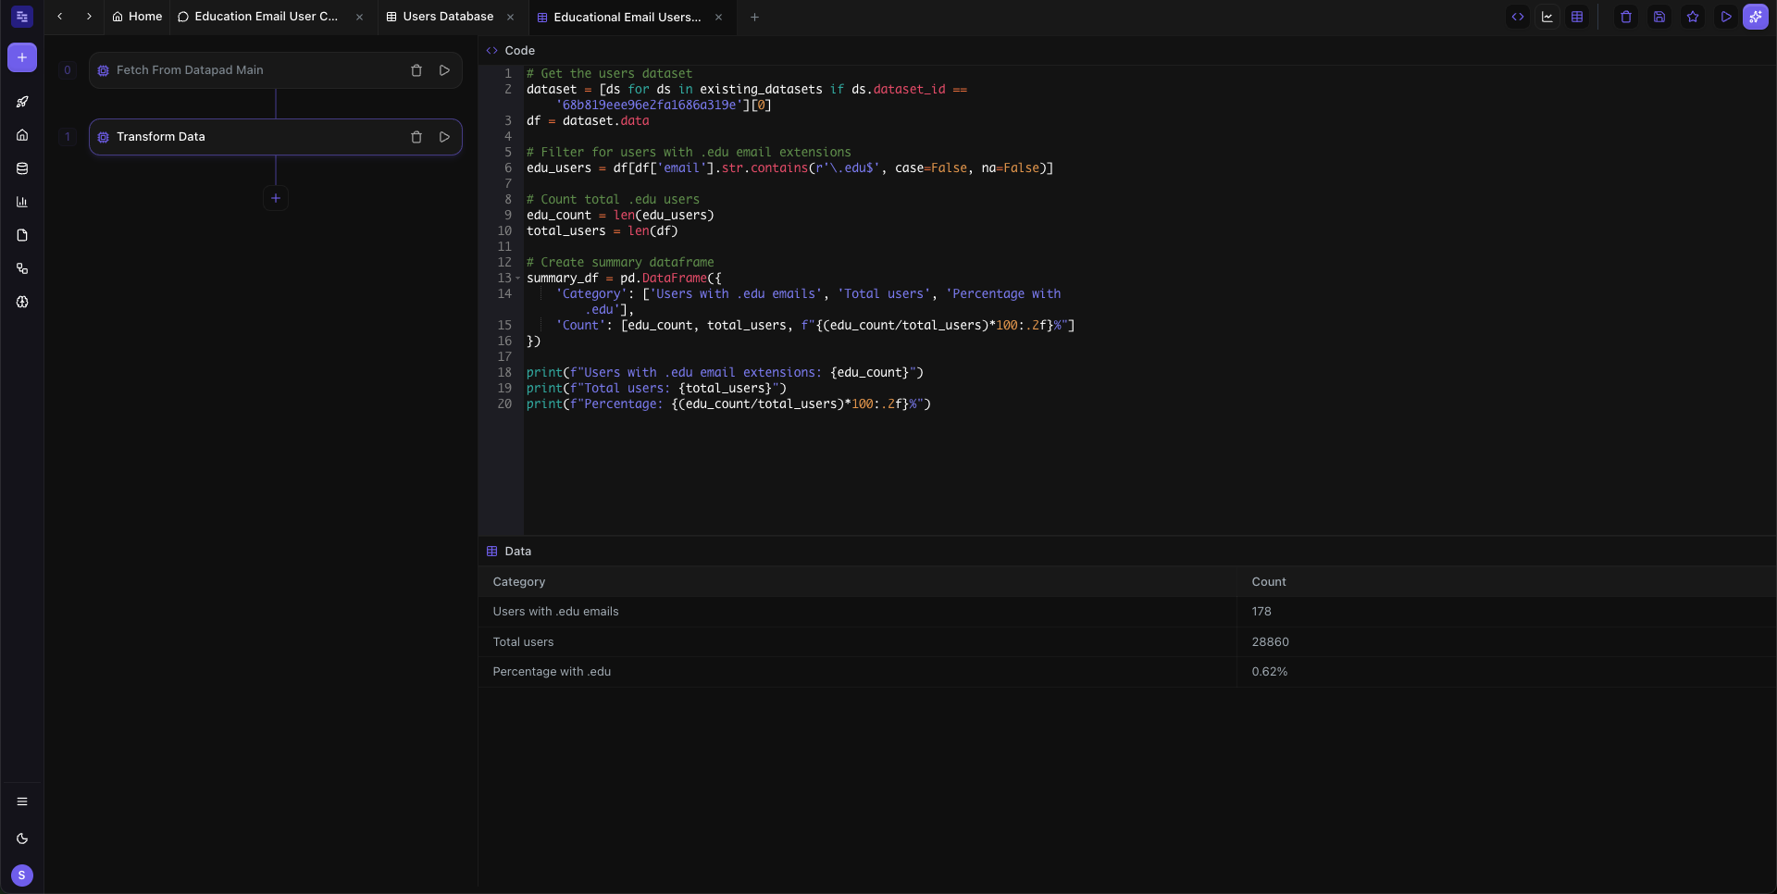Click the '# Create summary dataframe' comment line

[x=620, y=263]
